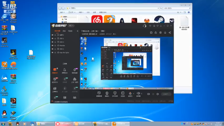Image resolution: width=224 pixels, height=126 pixels.
Task: Toggle the eye icon of the first source
Action: (52, 35)
